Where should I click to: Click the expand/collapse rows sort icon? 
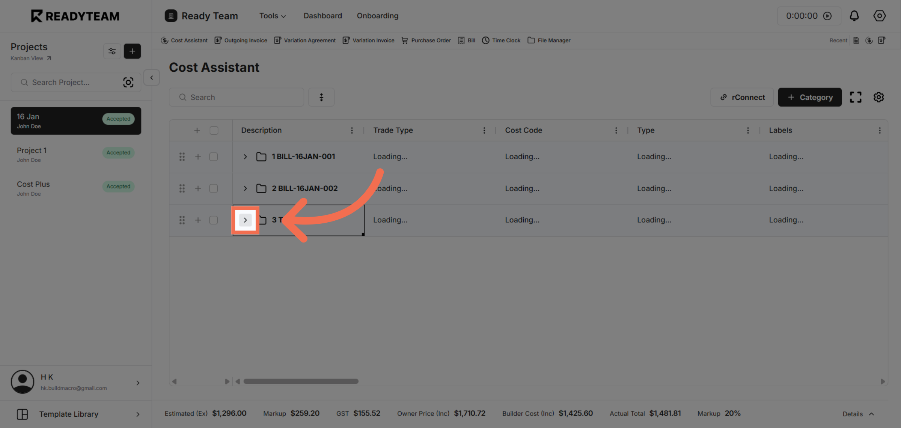click(x=321, y=97)
